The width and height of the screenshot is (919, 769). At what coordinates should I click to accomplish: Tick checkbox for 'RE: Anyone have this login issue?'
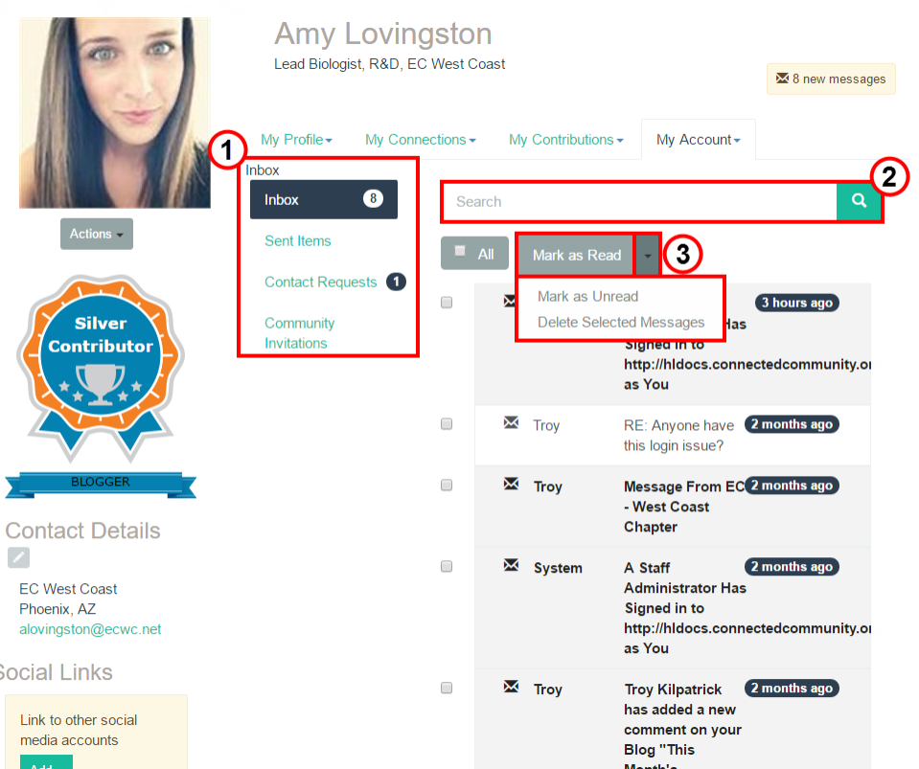(447, 424)
